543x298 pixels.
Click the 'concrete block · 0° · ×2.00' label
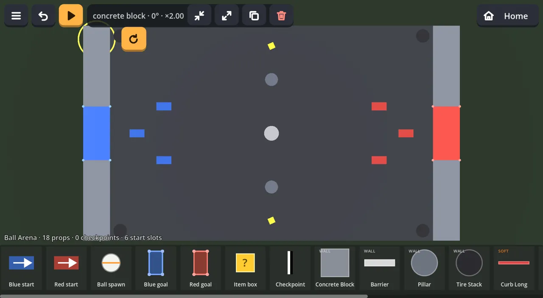pos(138,16)
